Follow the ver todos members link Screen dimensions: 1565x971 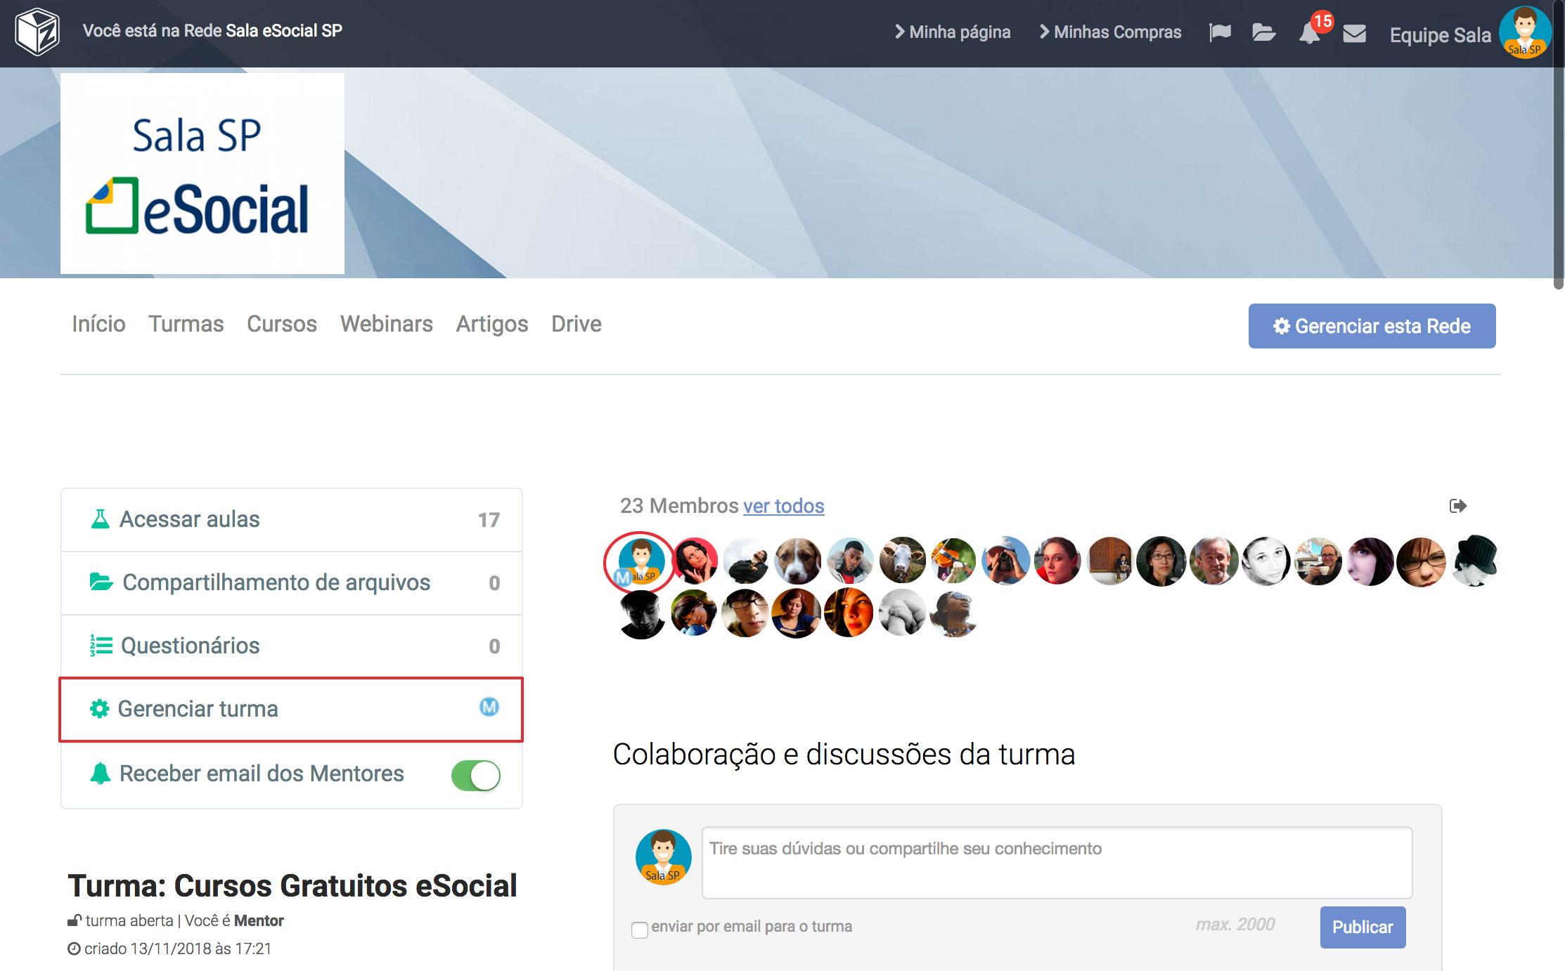point(783,506)
